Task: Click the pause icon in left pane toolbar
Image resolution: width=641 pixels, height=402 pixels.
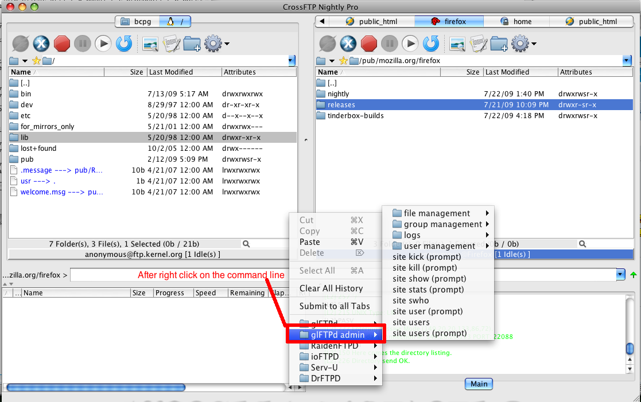Action: coord(83,44)
